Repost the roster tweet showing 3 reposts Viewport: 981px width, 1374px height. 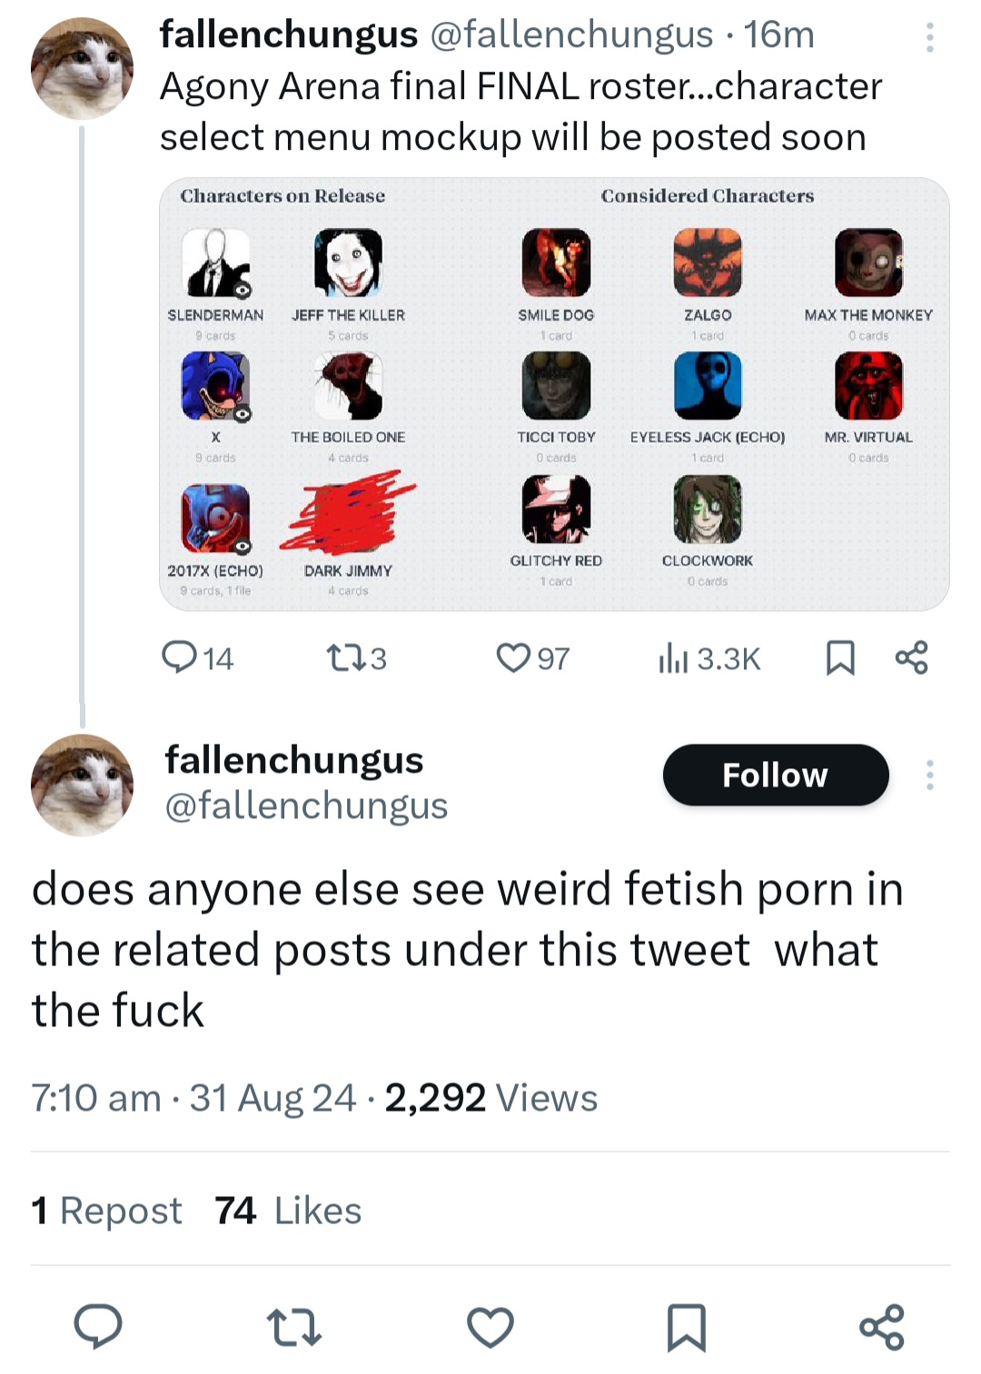356,657
